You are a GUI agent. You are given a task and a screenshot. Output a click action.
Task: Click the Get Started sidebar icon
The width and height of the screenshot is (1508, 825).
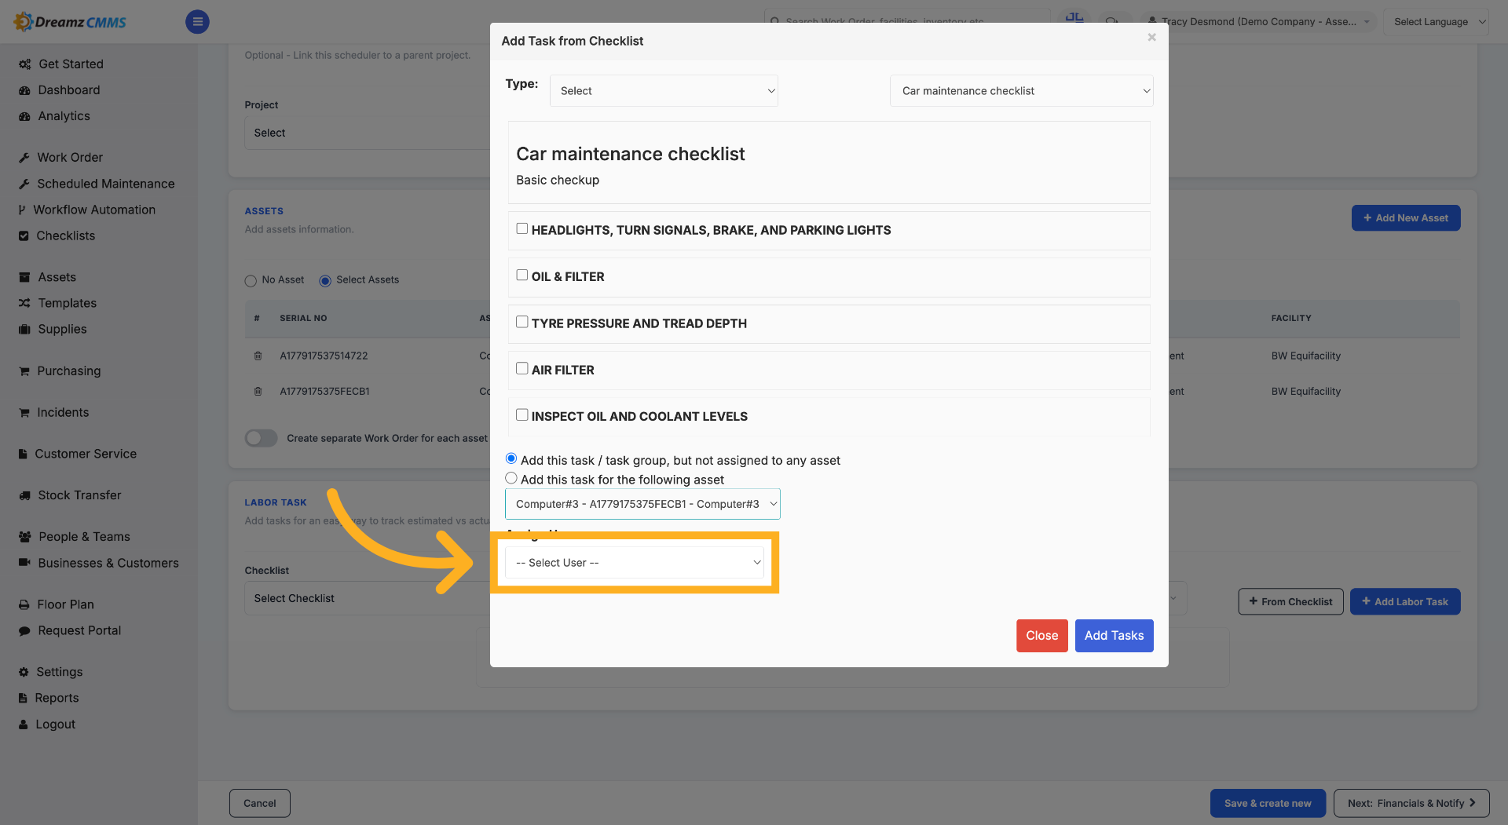[x=24, y=64]
